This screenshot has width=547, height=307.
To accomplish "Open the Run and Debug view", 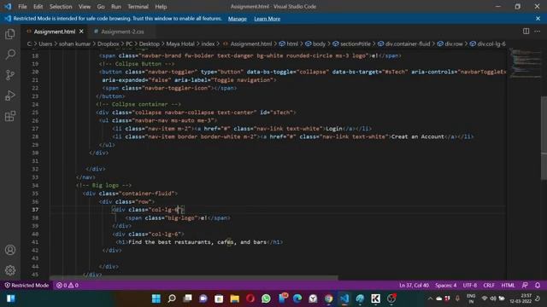I will coord(10,96).
